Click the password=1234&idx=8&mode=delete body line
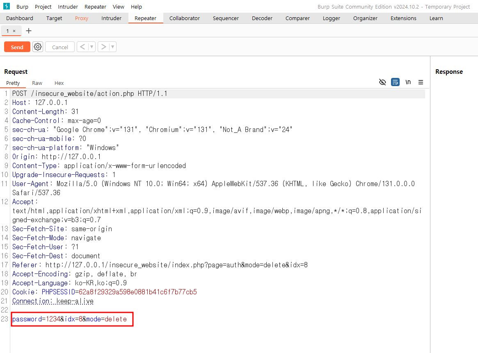 click(69, 319)
